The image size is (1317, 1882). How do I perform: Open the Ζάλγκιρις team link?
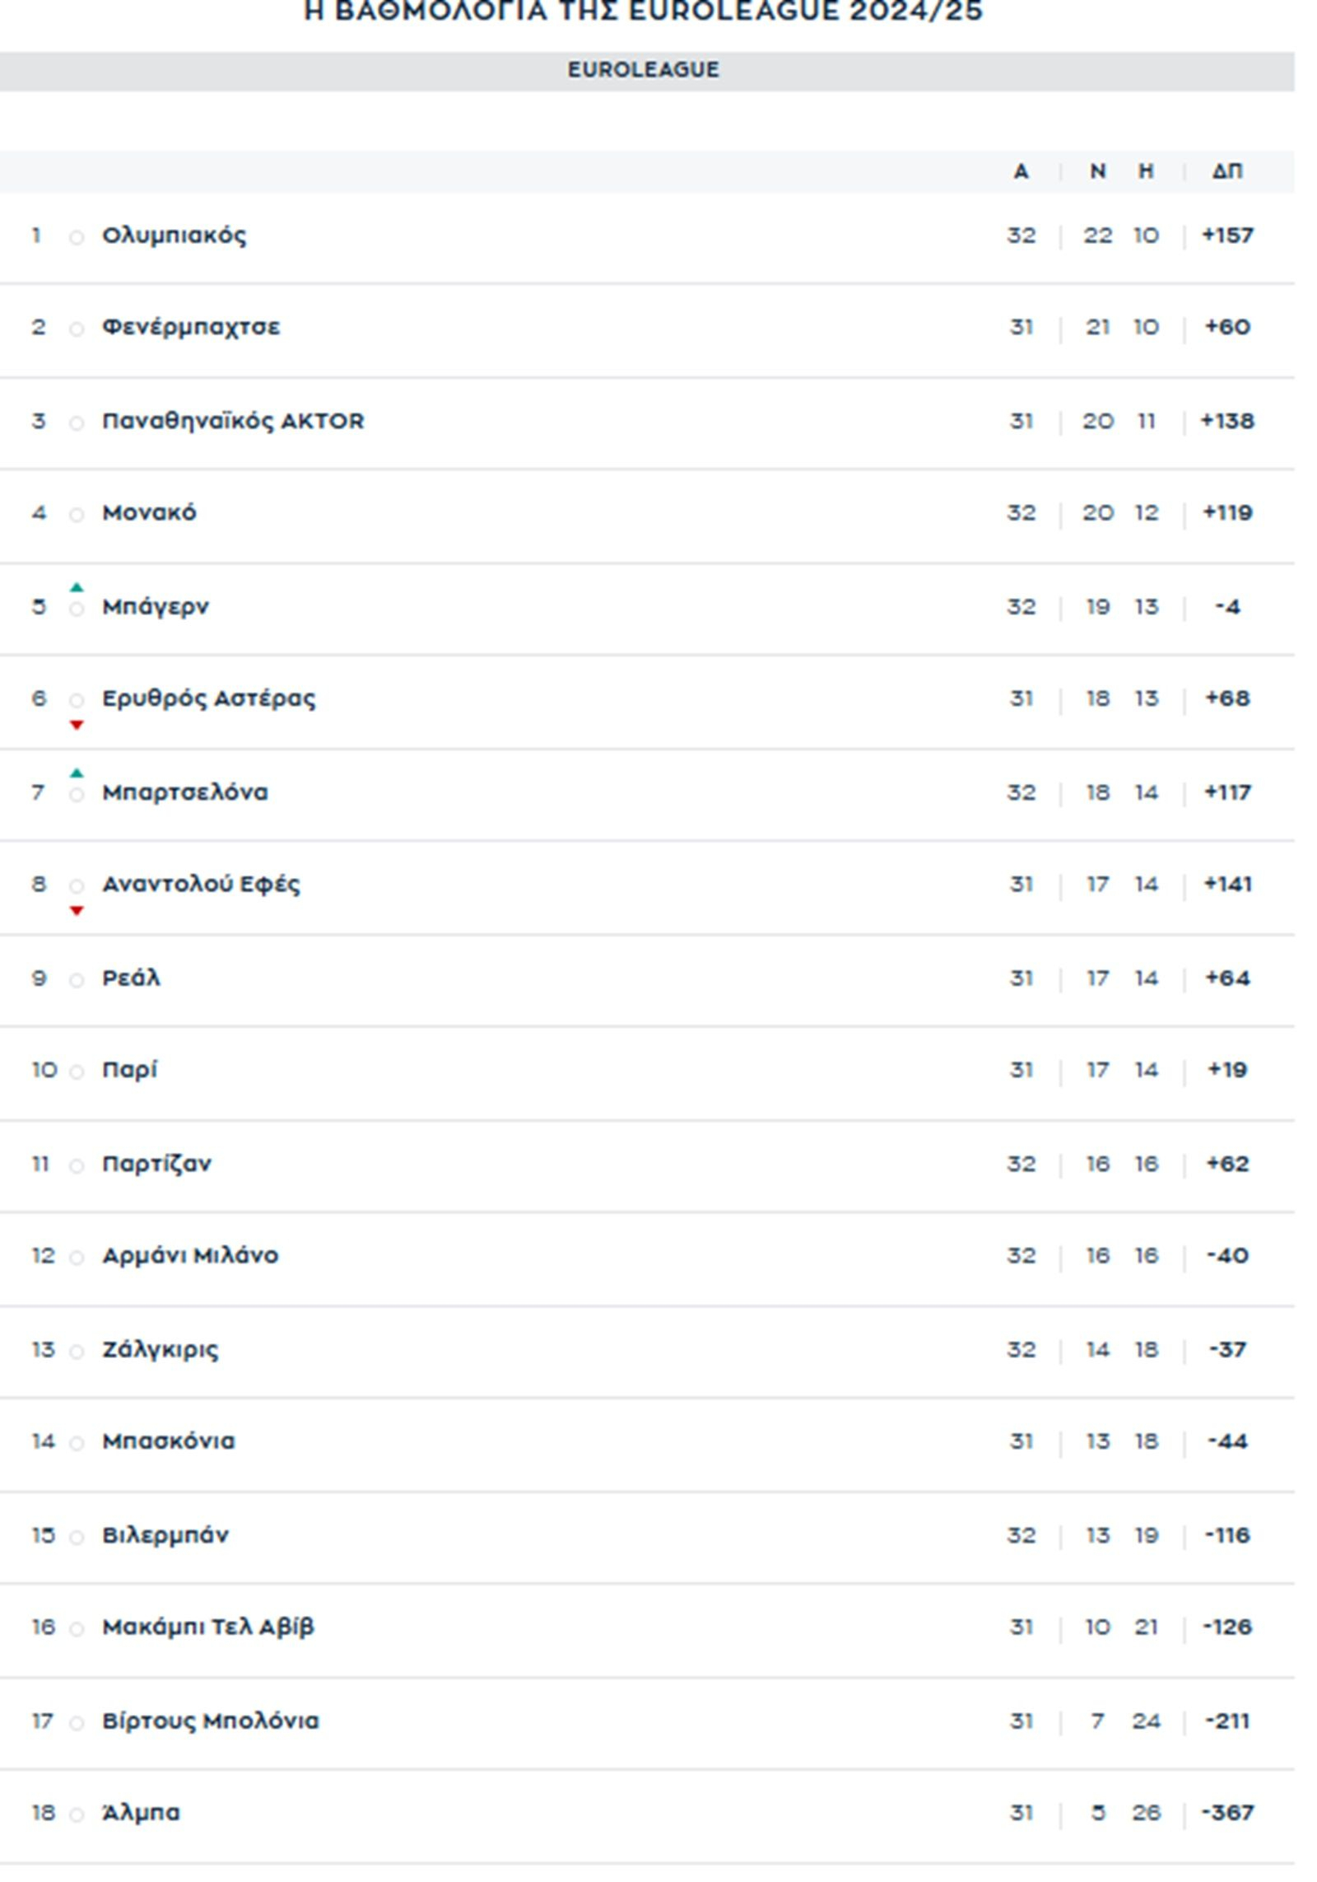click(x=160, y=1349)
